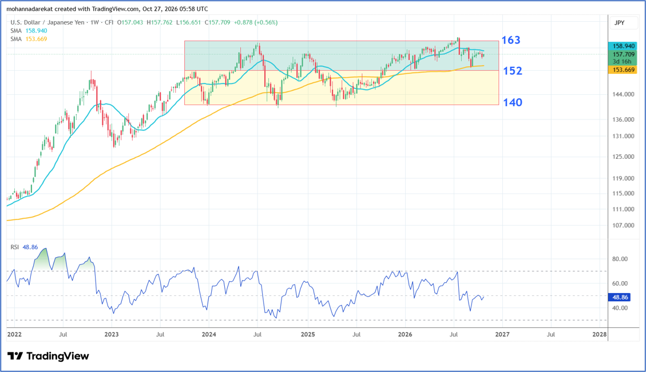646x372 pixels.
Task: Click the low value L156.651
Action: click(x=188, y=22)
